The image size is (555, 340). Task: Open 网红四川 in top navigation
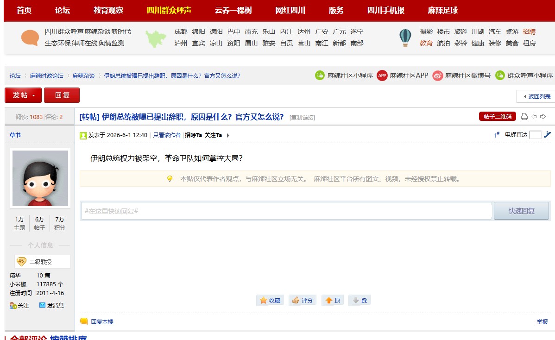point(290,10)
